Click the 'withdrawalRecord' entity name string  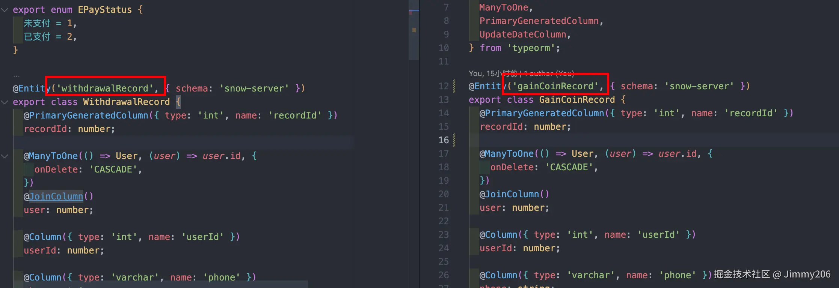105,88
